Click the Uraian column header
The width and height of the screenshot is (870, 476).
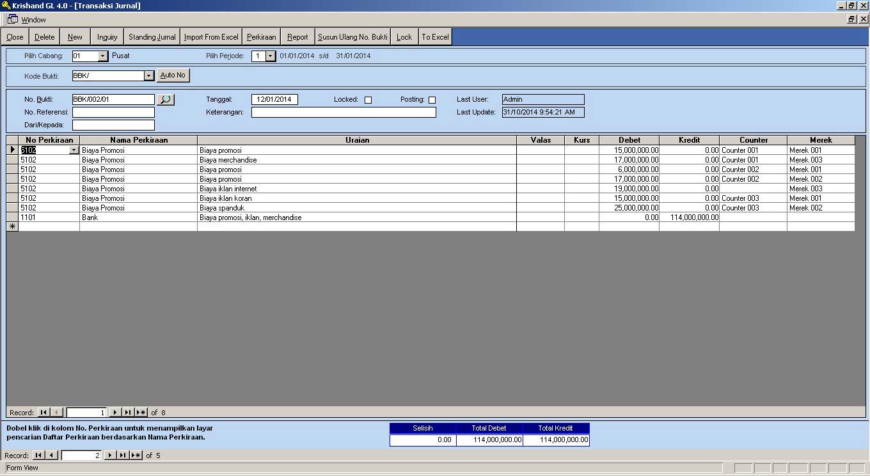(x=357, y=140)
